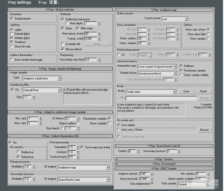Collapse the V-Ray Irradiance map rollout

(164, 10)
